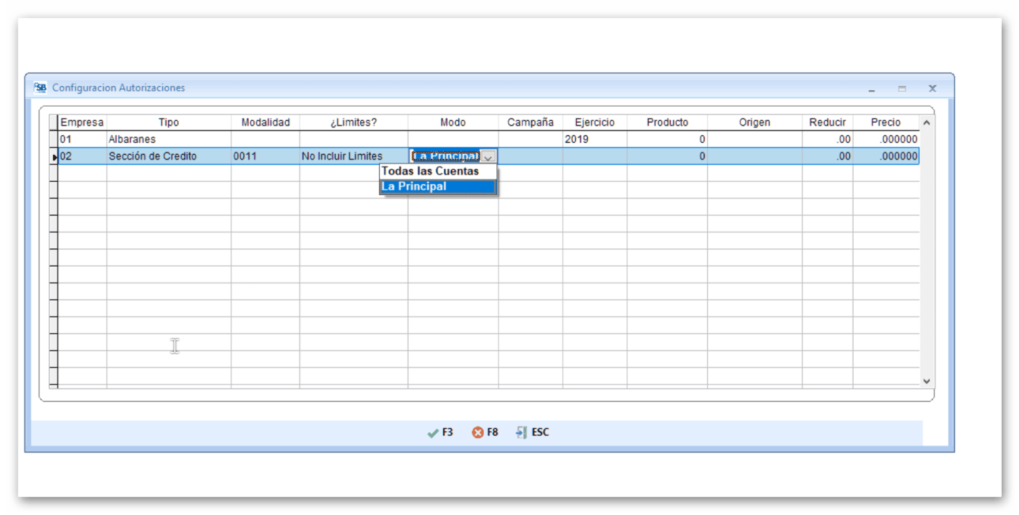This screenshot has width=1019, height=515.
Task: Click the down arrow of the vertical scrollbar
Action: tap(926, 380)
